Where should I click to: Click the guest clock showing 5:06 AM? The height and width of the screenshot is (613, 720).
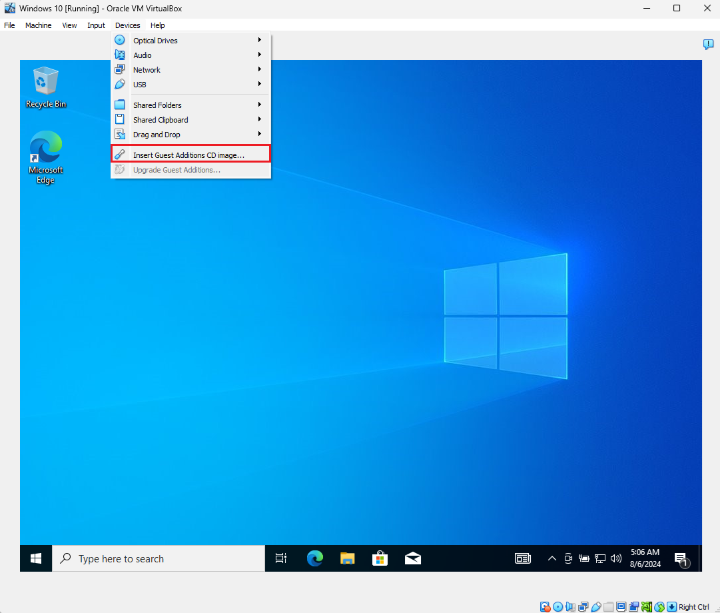tap(645, 558)
